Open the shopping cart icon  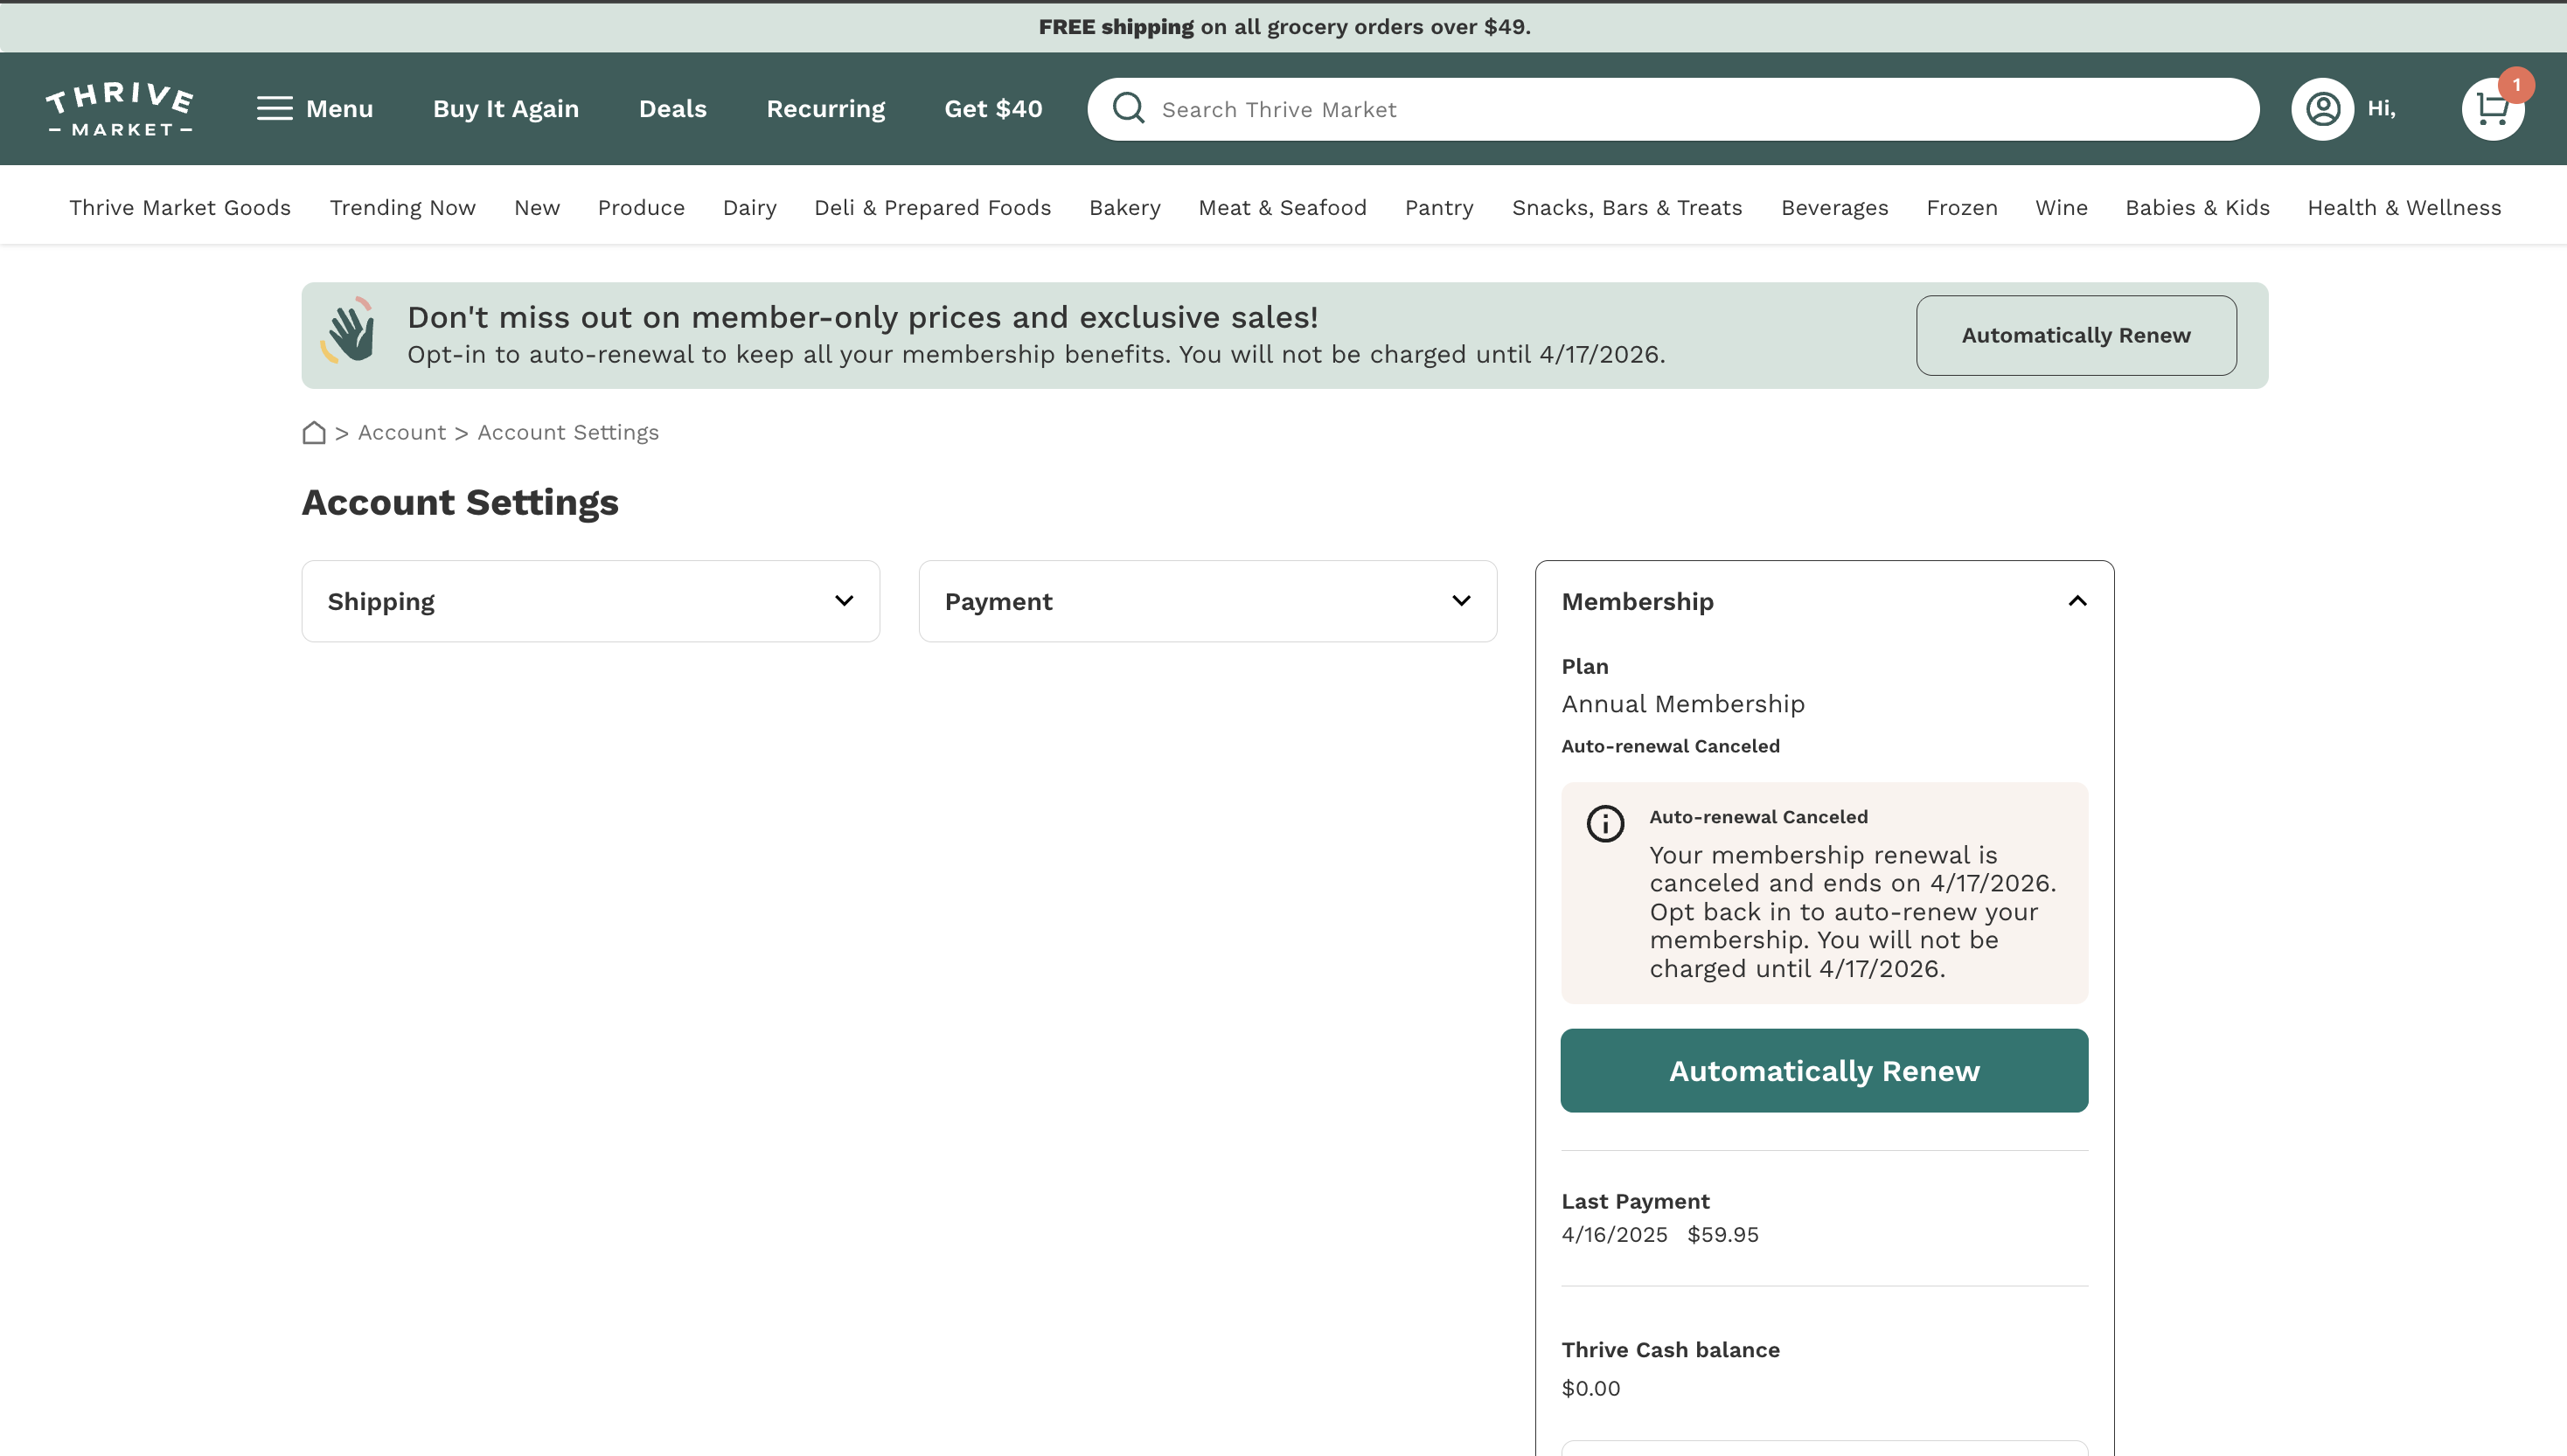pyautogui.click(x=2491, y=110)
